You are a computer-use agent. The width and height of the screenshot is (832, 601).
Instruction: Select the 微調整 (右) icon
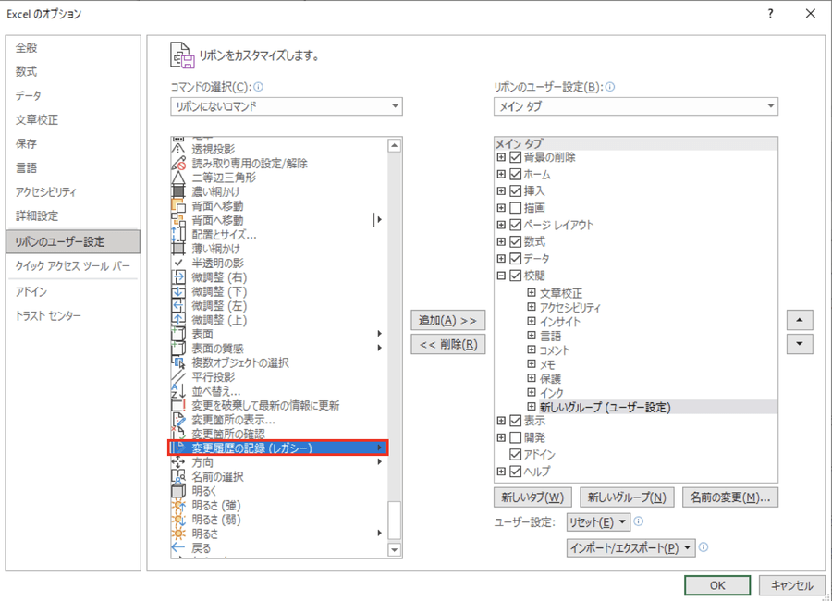point(178,277)
